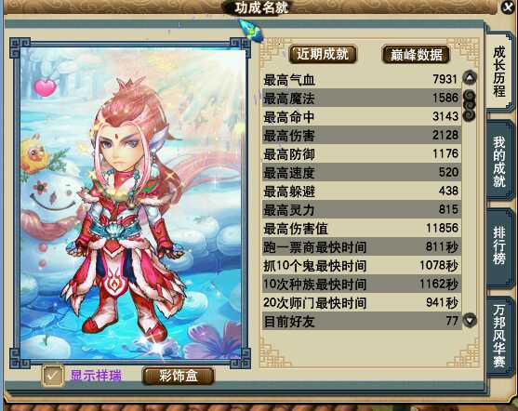Open the 万邦风华赛 side tab

[x=499, y=336]
